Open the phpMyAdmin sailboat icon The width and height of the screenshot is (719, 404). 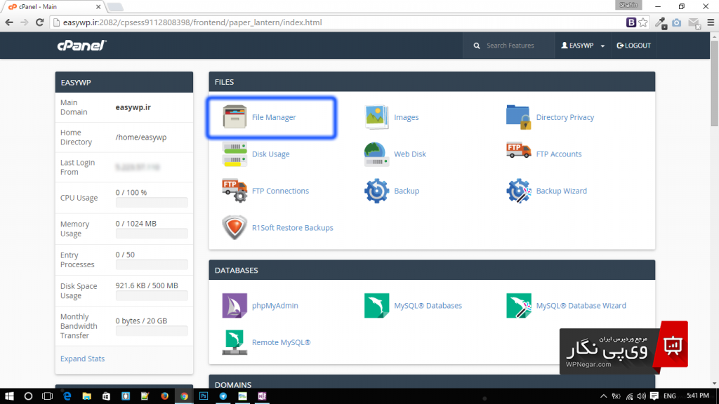(235, 306)
